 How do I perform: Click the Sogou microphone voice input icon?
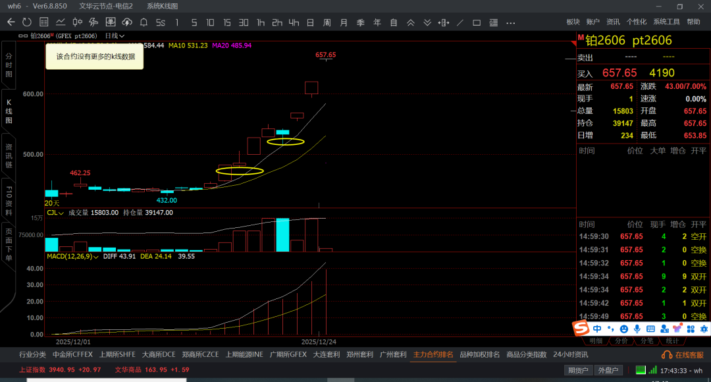(x=637, y=329)
